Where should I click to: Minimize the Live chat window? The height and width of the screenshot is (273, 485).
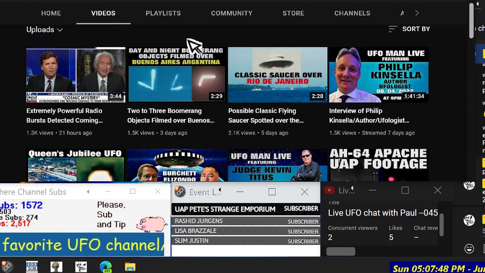(372, 191)
